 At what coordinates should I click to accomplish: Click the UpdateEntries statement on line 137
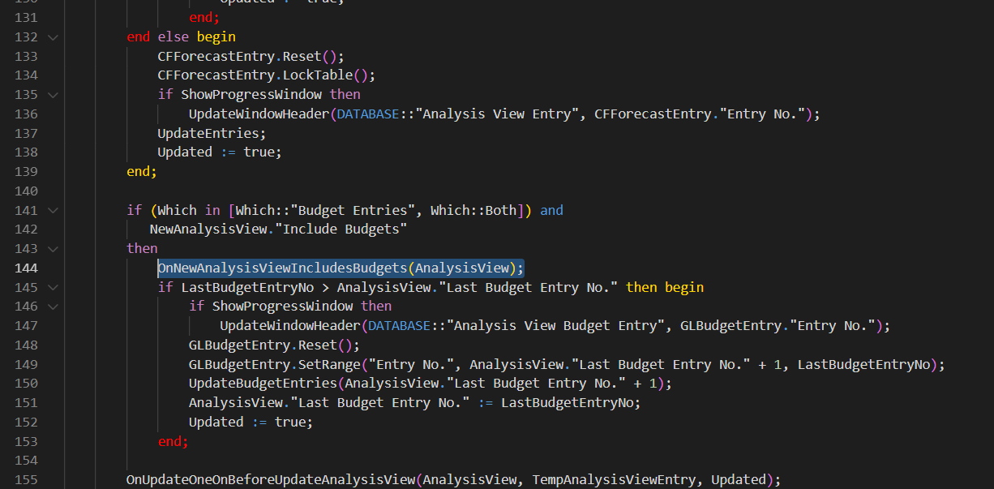coord(209,132)
